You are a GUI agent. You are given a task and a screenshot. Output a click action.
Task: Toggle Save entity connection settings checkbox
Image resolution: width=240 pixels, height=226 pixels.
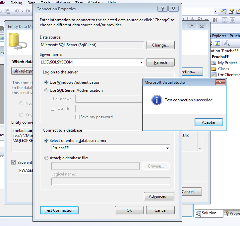(14, 162)
